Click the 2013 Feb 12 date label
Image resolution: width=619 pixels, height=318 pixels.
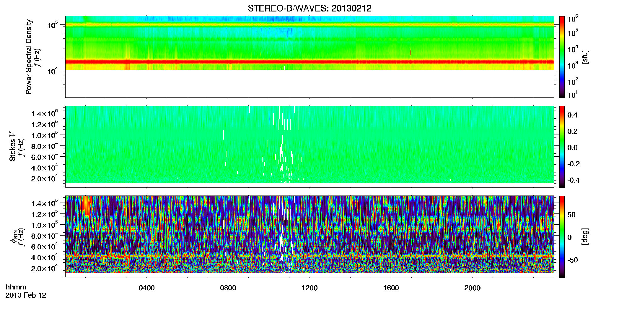pos(26,295)
